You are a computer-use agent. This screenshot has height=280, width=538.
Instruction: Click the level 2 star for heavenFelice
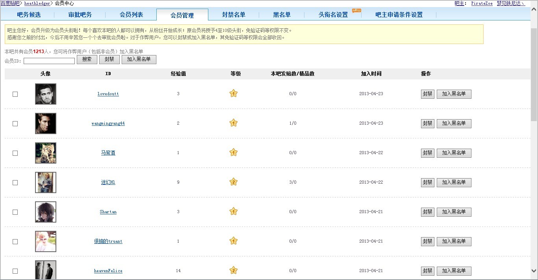(234, 271)
